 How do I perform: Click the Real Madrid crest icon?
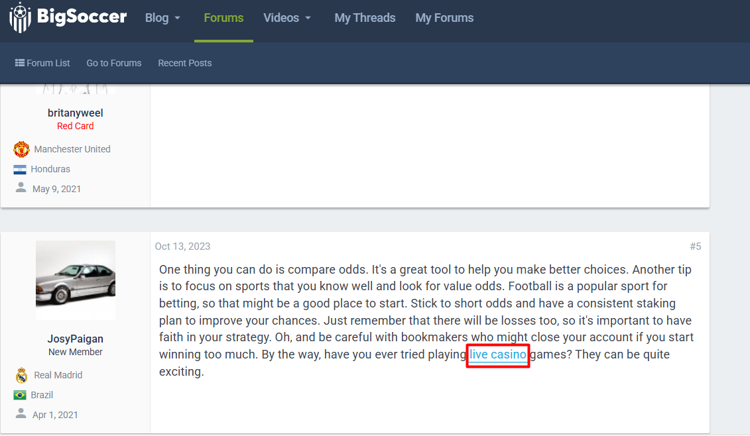tap(21, 375)
